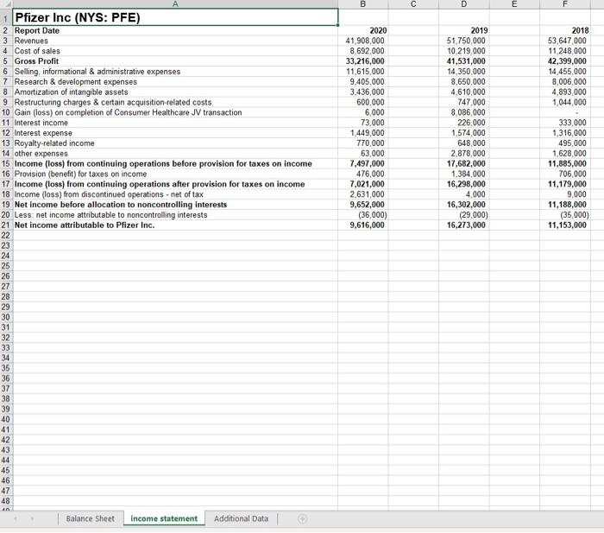The image size is (604, 533).
Task: Click Gain (loss) on Consumer Healthcare JV cell
Action: click(175, 112)
